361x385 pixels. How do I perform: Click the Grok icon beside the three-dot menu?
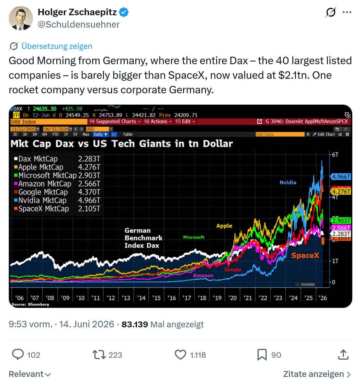[x=331, y=12]
